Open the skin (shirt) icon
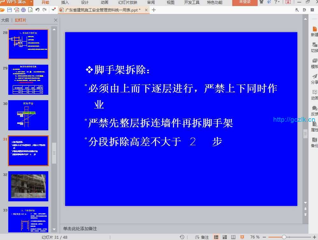This screenshot has height=240, width=318. click(261, 2)
